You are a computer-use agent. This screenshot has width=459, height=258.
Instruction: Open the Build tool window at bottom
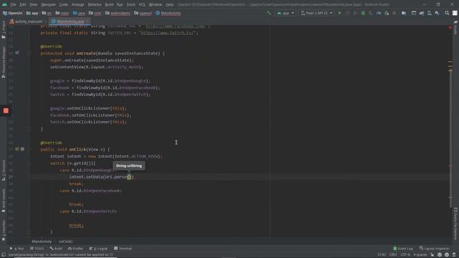[x=56, y=249]
